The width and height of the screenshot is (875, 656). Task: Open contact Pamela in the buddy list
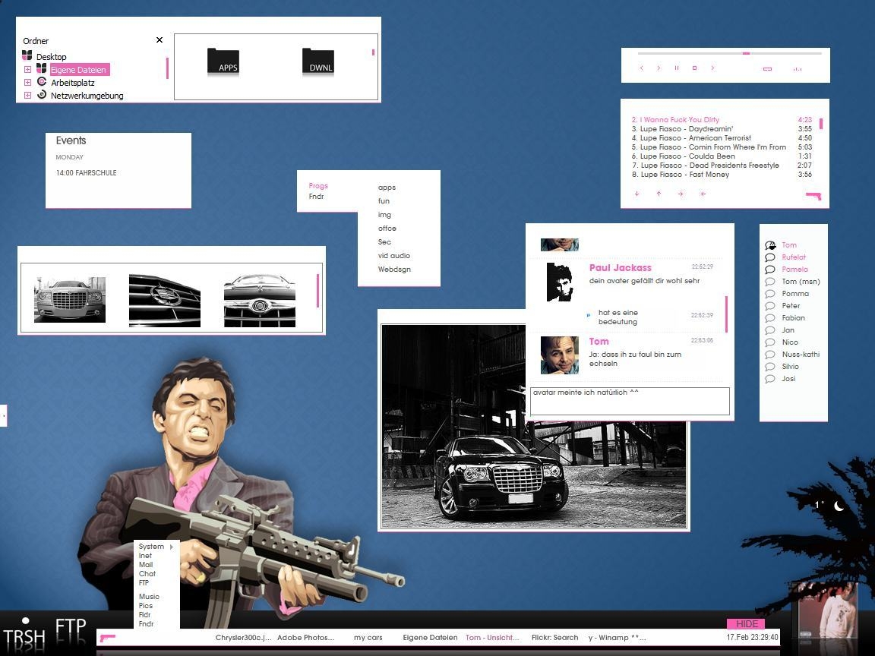coord(794,270)
